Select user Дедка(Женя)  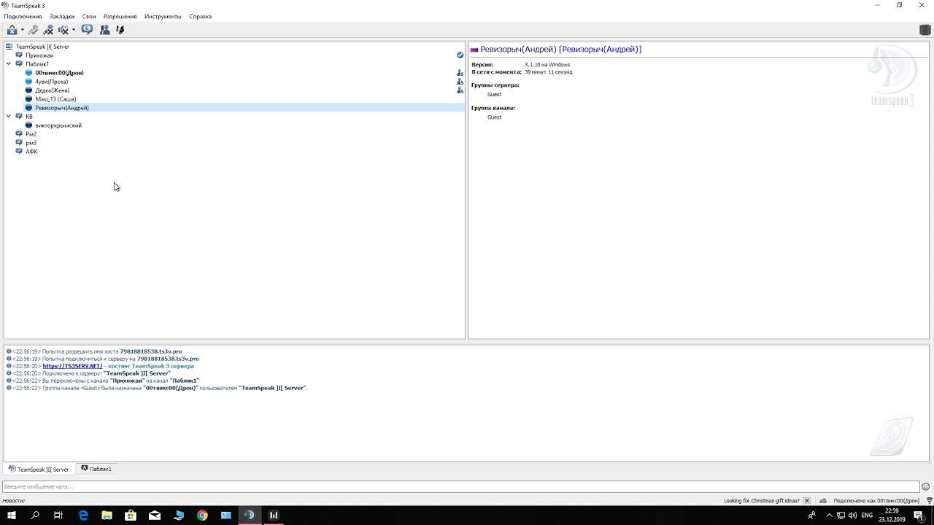(x=52, y=90)
